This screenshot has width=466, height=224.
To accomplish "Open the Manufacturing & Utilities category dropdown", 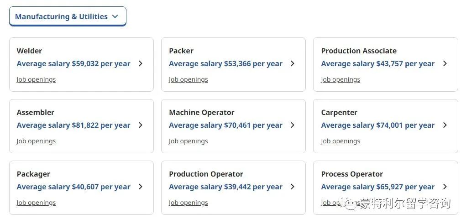I will 68,16.
